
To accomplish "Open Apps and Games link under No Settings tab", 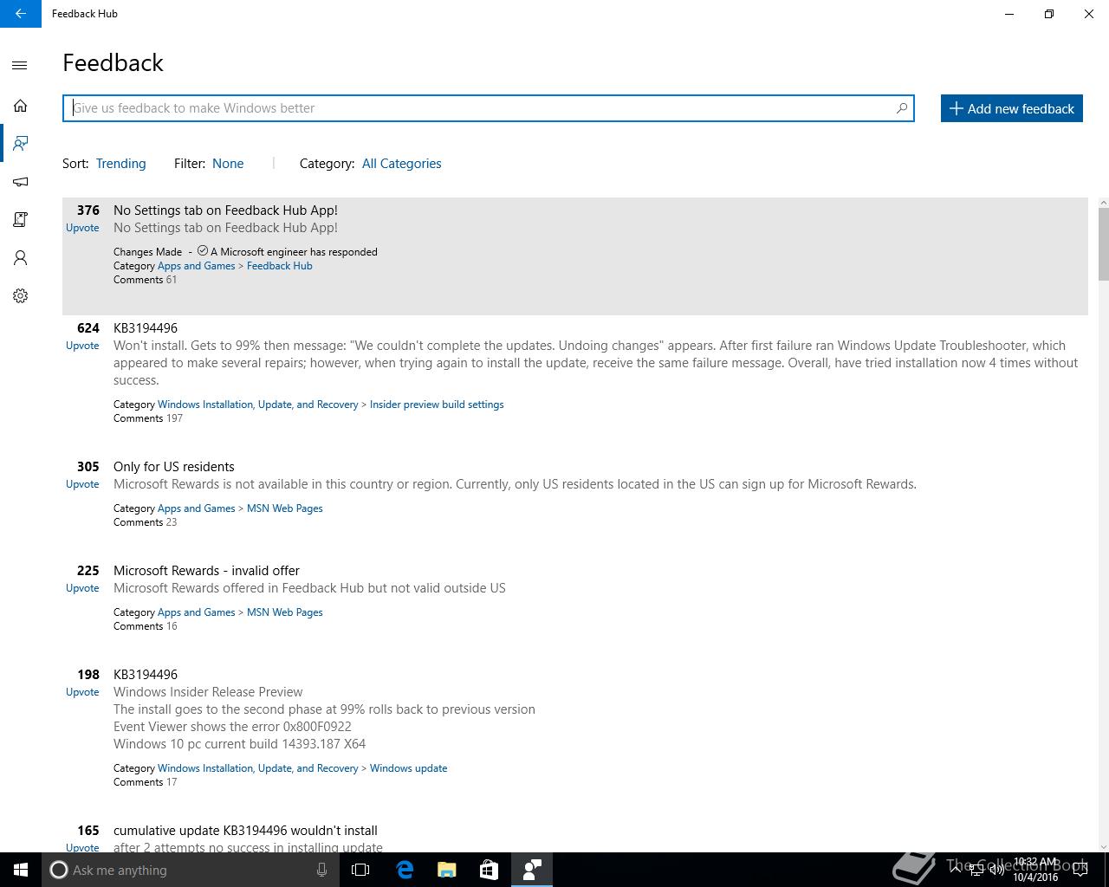I will [x=196, y=266].
